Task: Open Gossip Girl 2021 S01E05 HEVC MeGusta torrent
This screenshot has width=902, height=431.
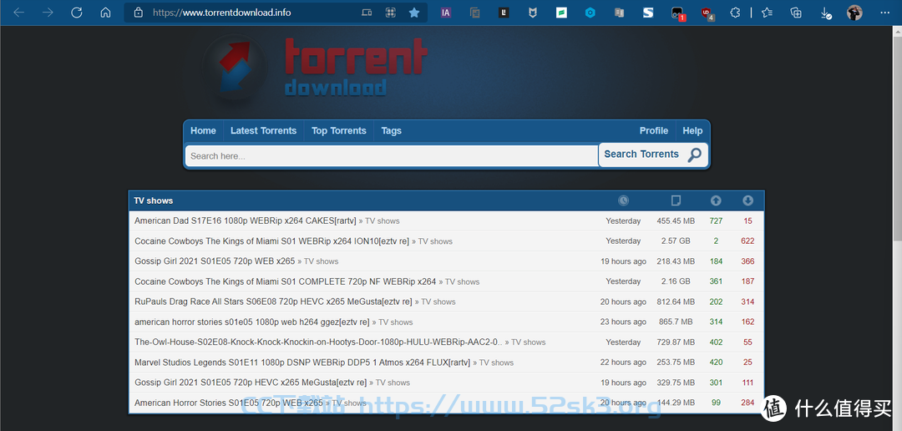Action: pyautogui.click(x=251, y=383)
